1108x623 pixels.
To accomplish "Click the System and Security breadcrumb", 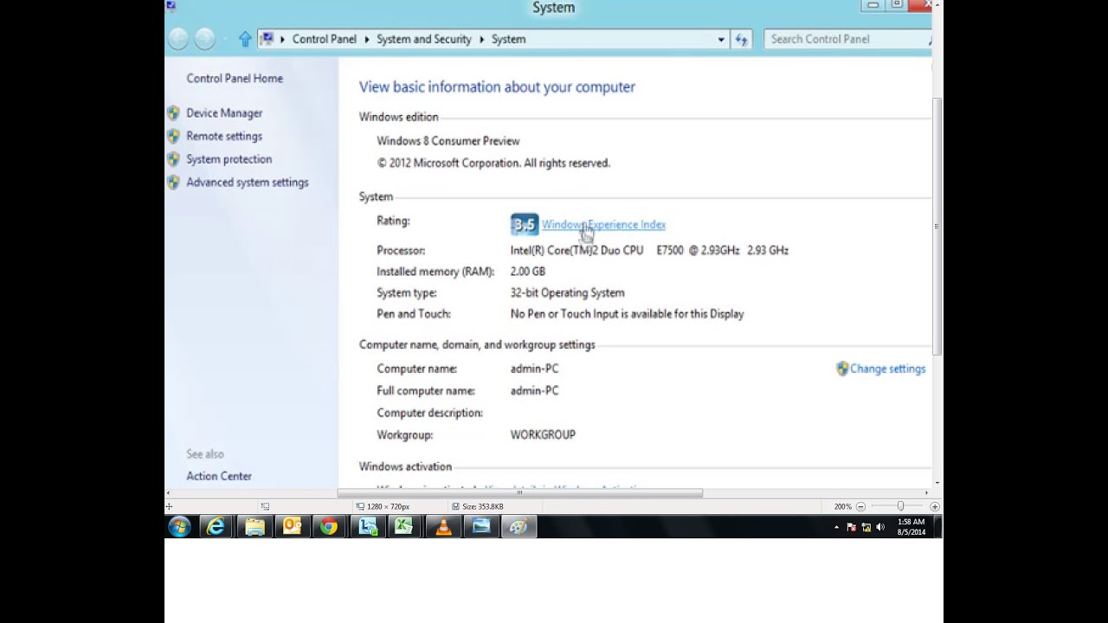I will [424, 39].
